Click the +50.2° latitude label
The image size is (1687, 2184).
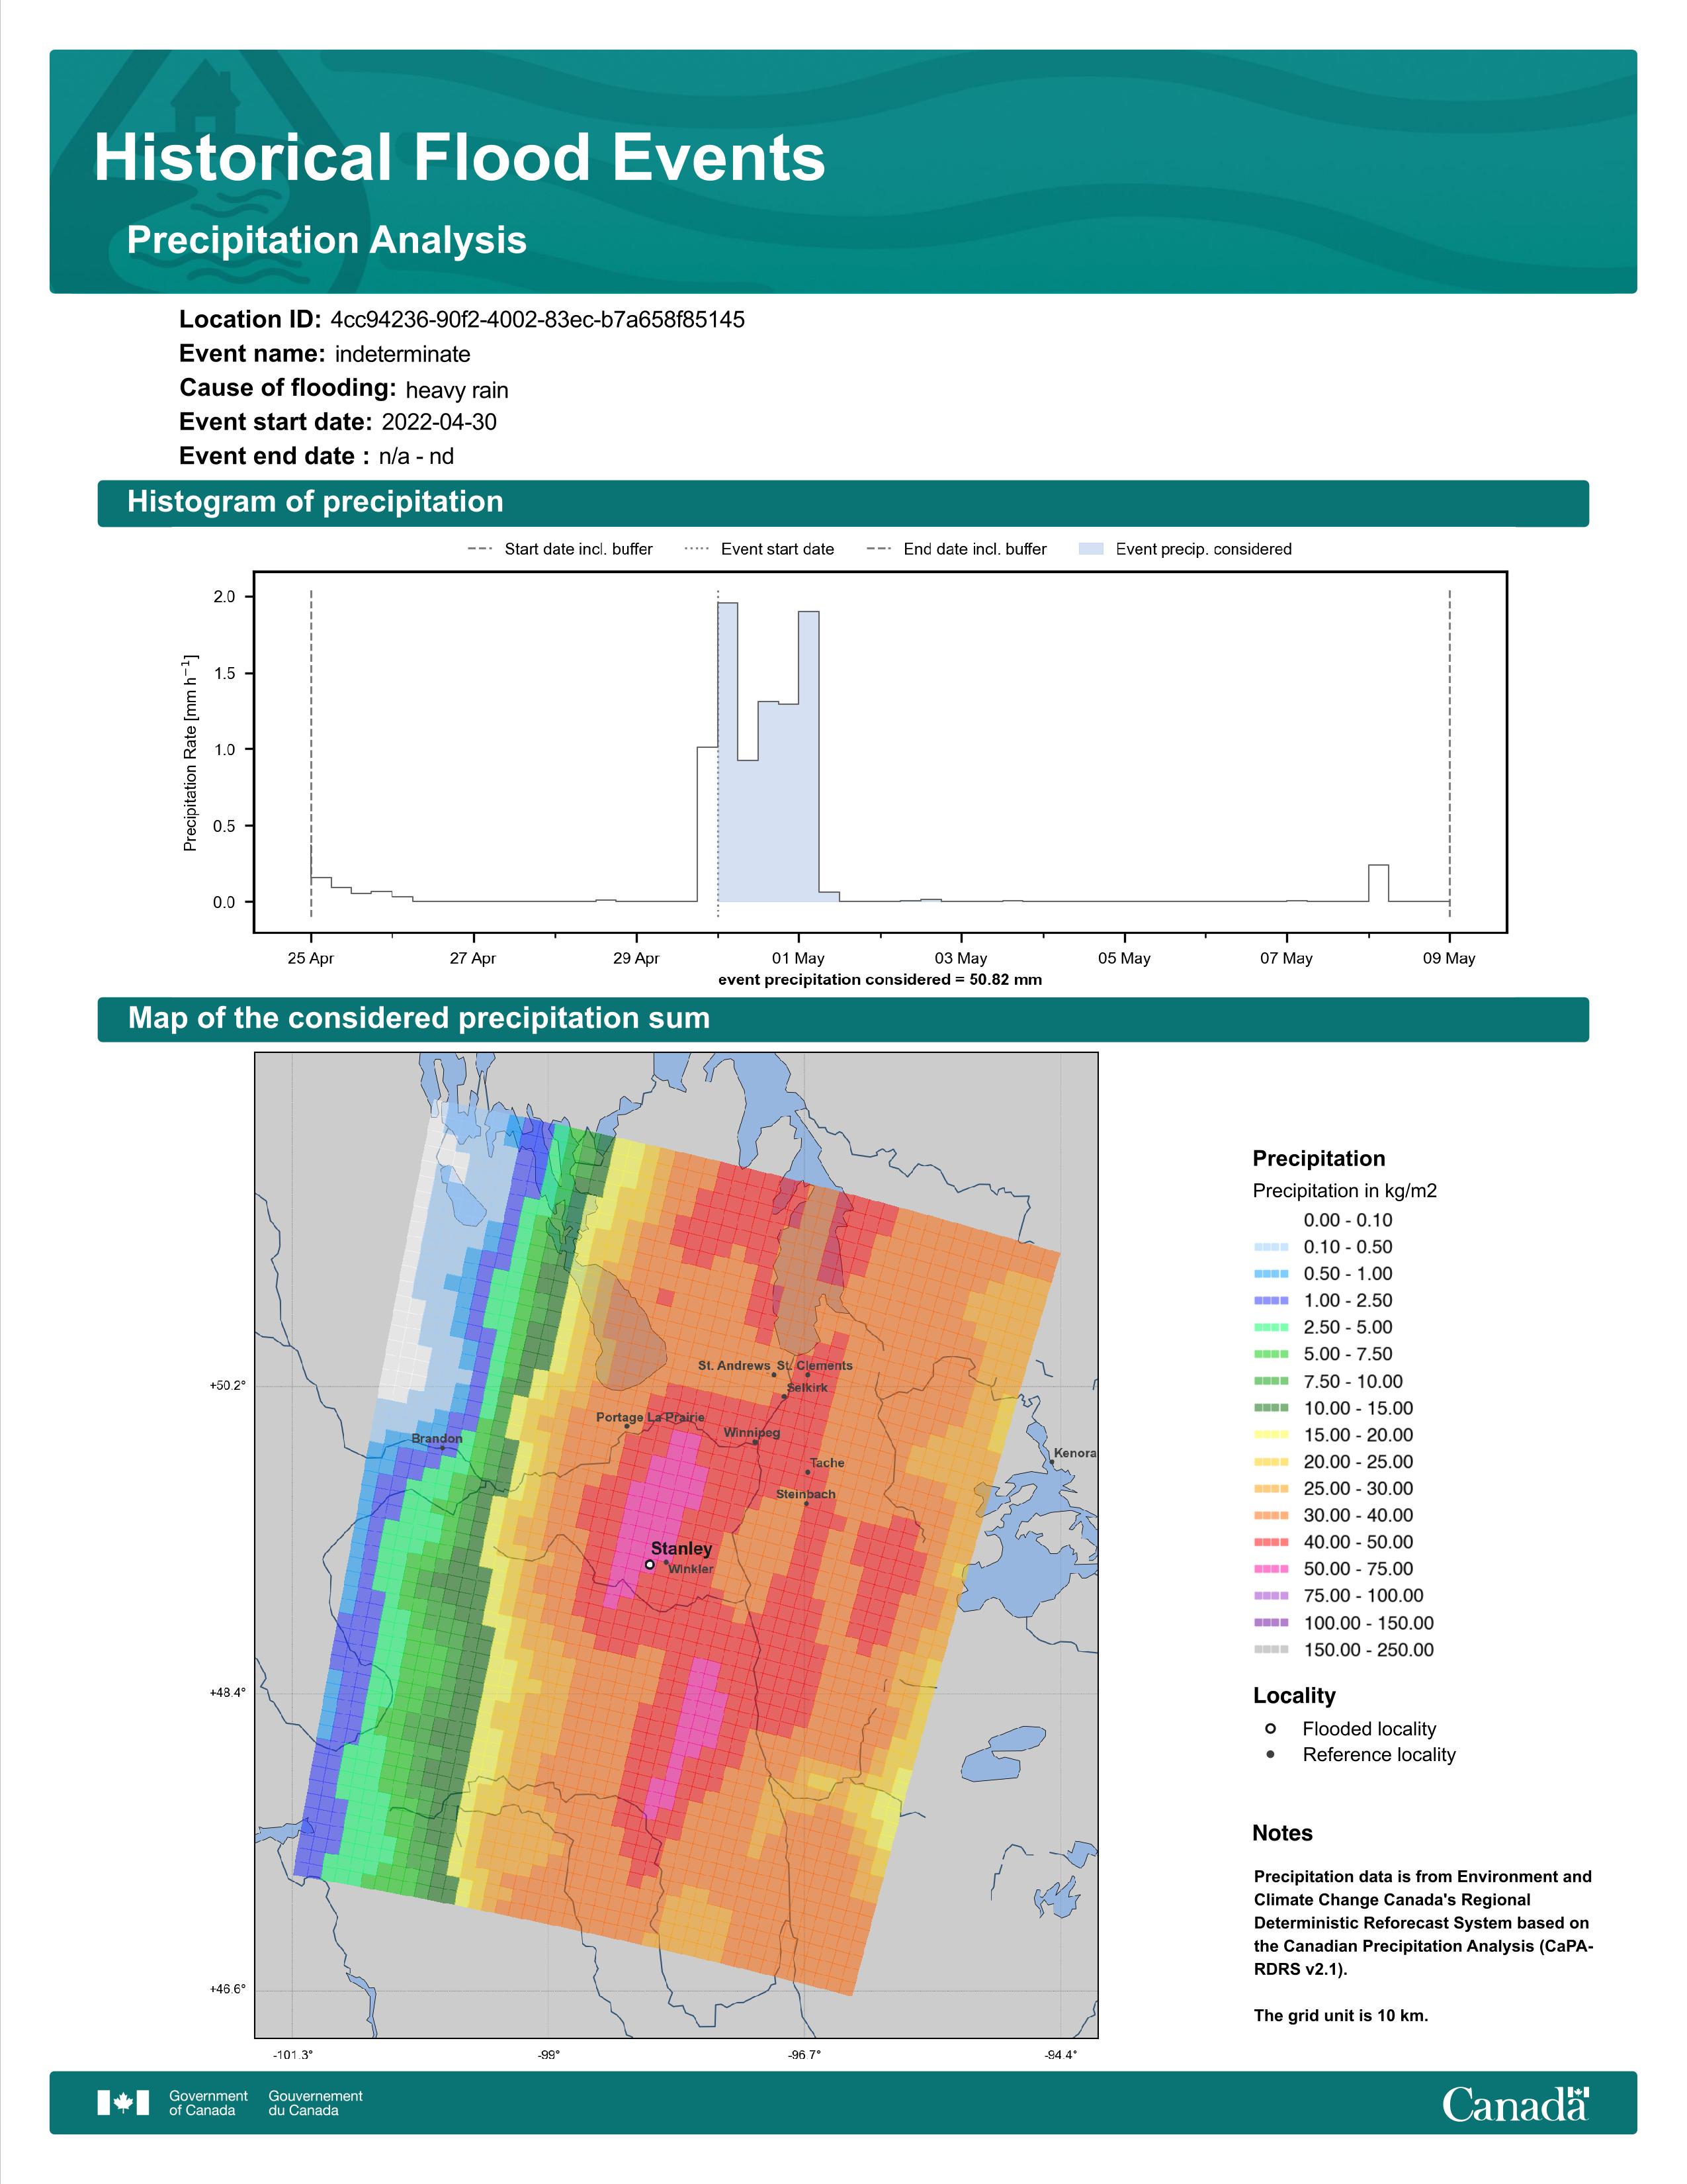click(x=227, y=1385)
